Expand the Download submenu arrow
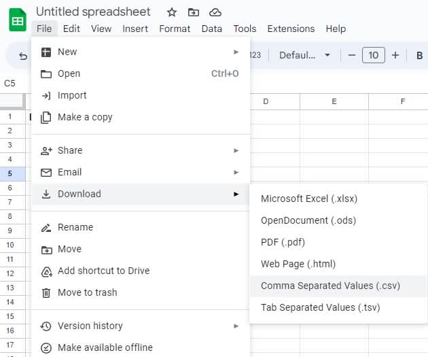428x357 pixels. click(236, 194)
